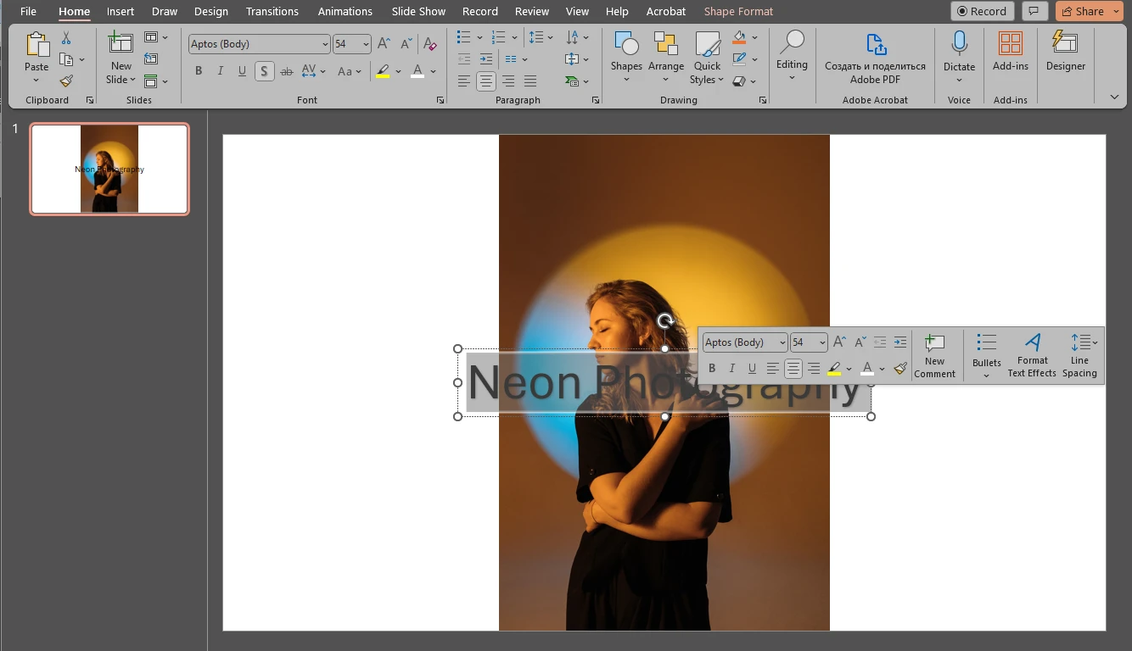Click the Record button near the top right

[982, 11]
